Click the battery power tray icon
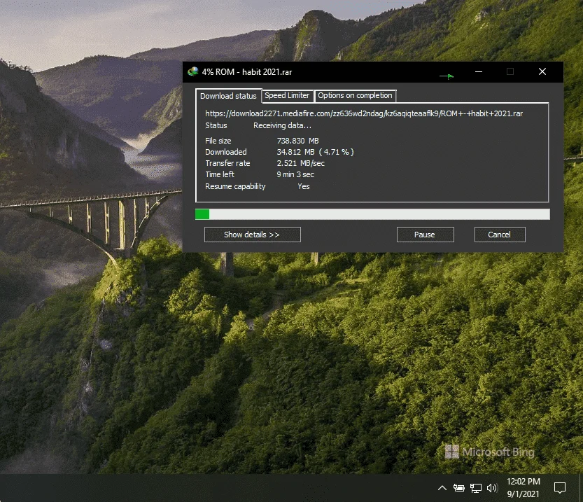Screen dimensions: 583x502 459,488
